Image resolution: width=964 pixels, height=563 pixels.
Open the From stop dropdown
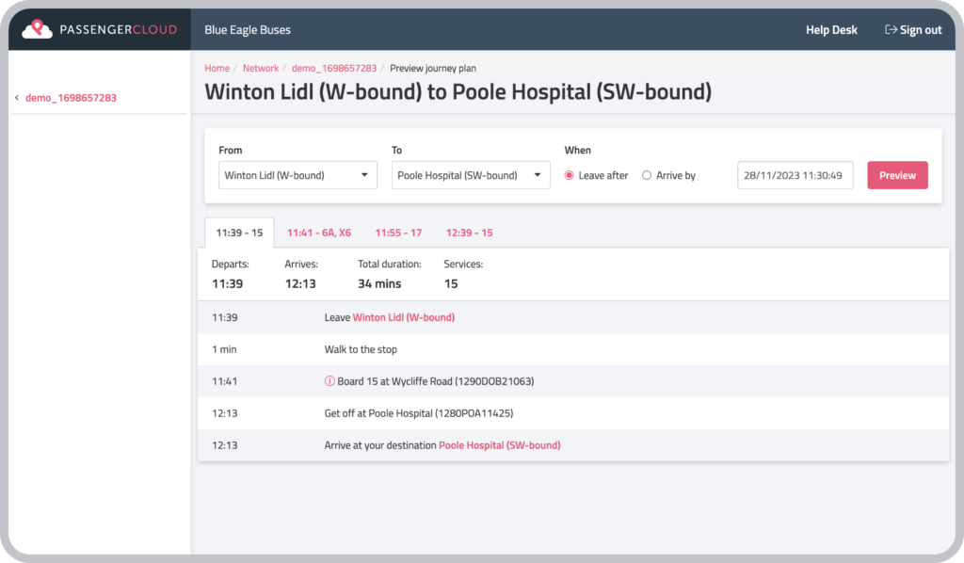click(x=297, y=175)
